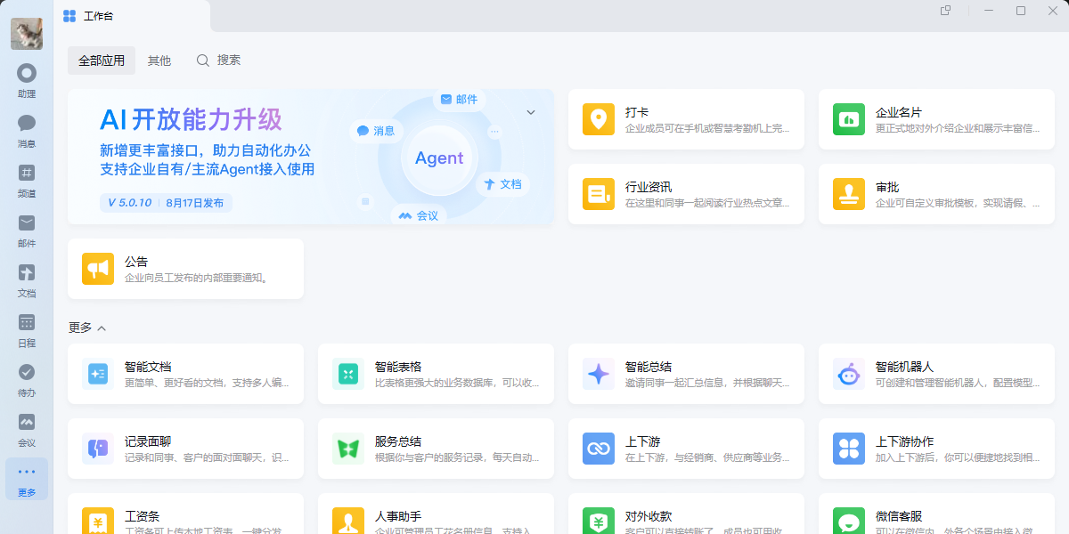Select the 工作台 window tab
The image size is (1069, 534).
coord(132,16)
